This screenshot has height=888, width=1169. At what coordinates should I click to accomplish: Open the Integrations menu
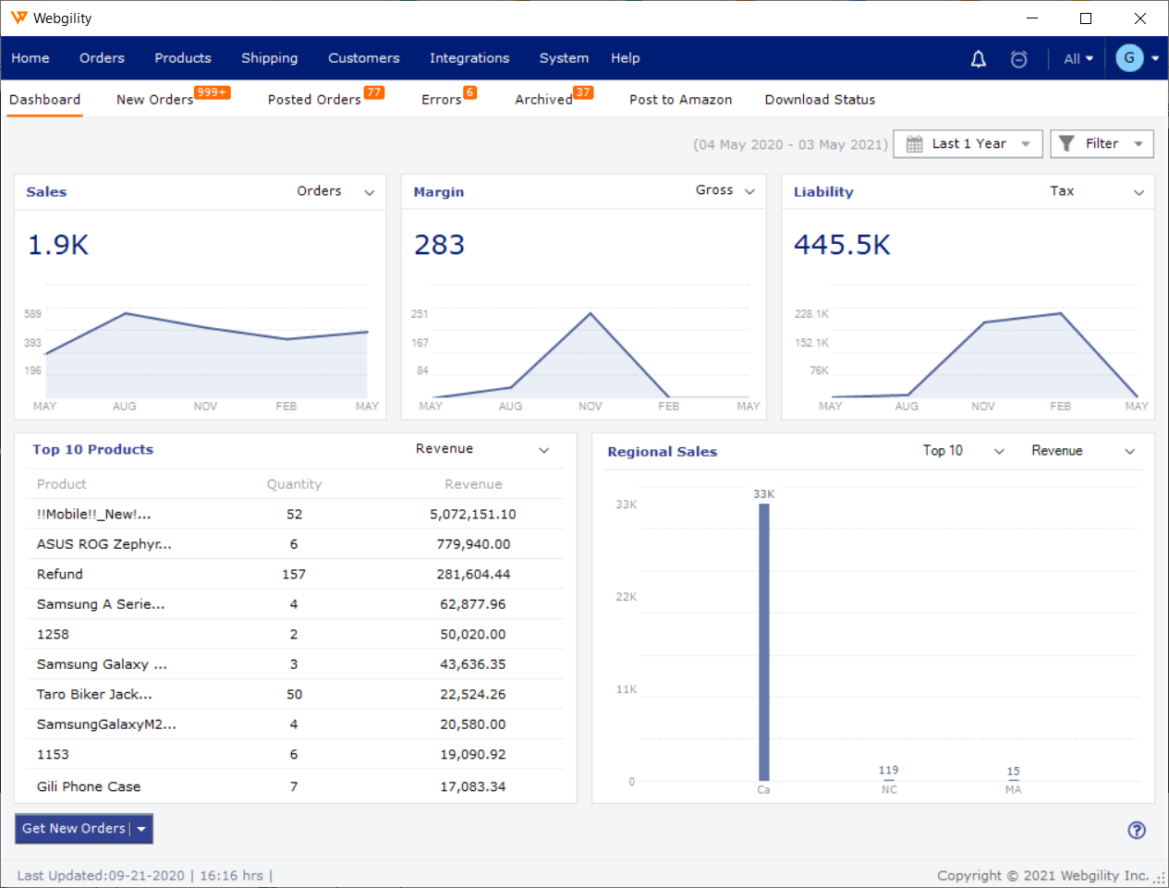click(469, 58)
